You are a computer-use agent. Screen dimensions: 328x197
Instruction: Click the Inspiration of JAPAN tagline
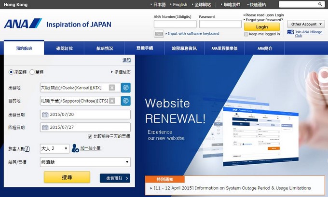pyautogui.click(x=79, y=24)
